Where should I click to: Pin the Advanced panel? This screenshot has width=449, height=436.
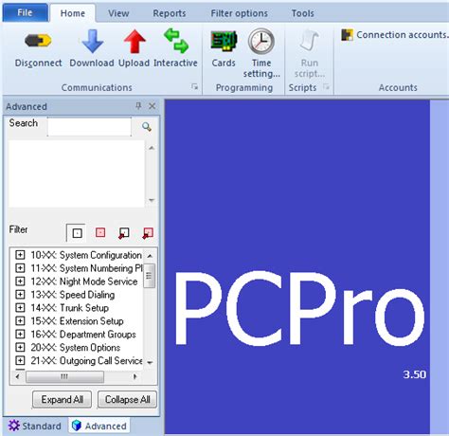point(138,106)
